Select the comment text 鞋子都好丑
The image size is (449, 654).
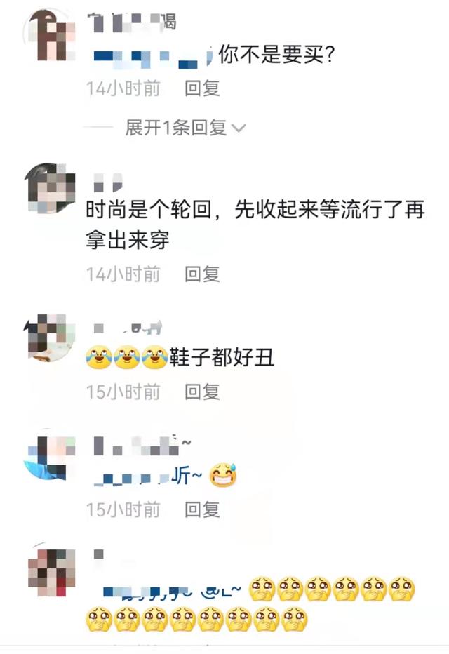(x=222, y=357)
